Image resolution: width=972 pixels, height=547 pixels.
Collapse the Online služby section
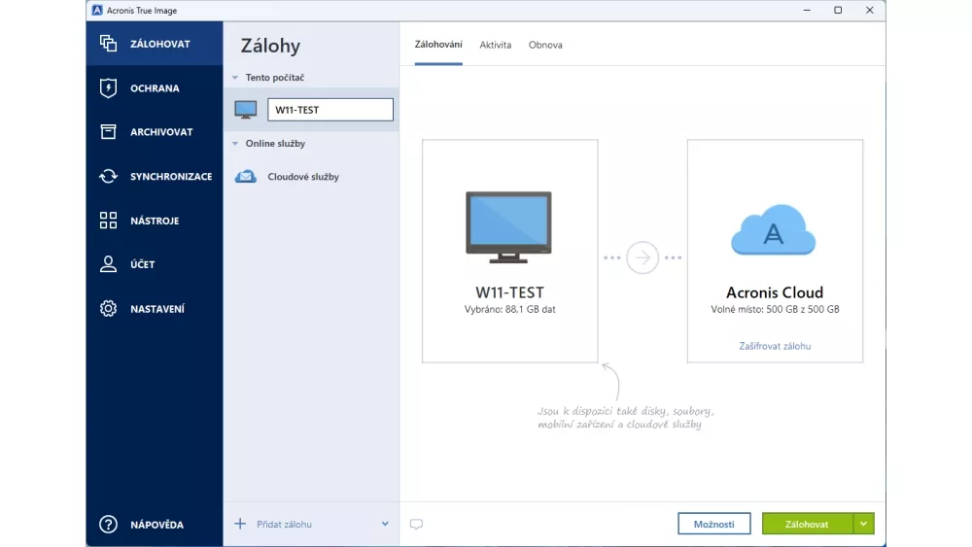point(234,144)
